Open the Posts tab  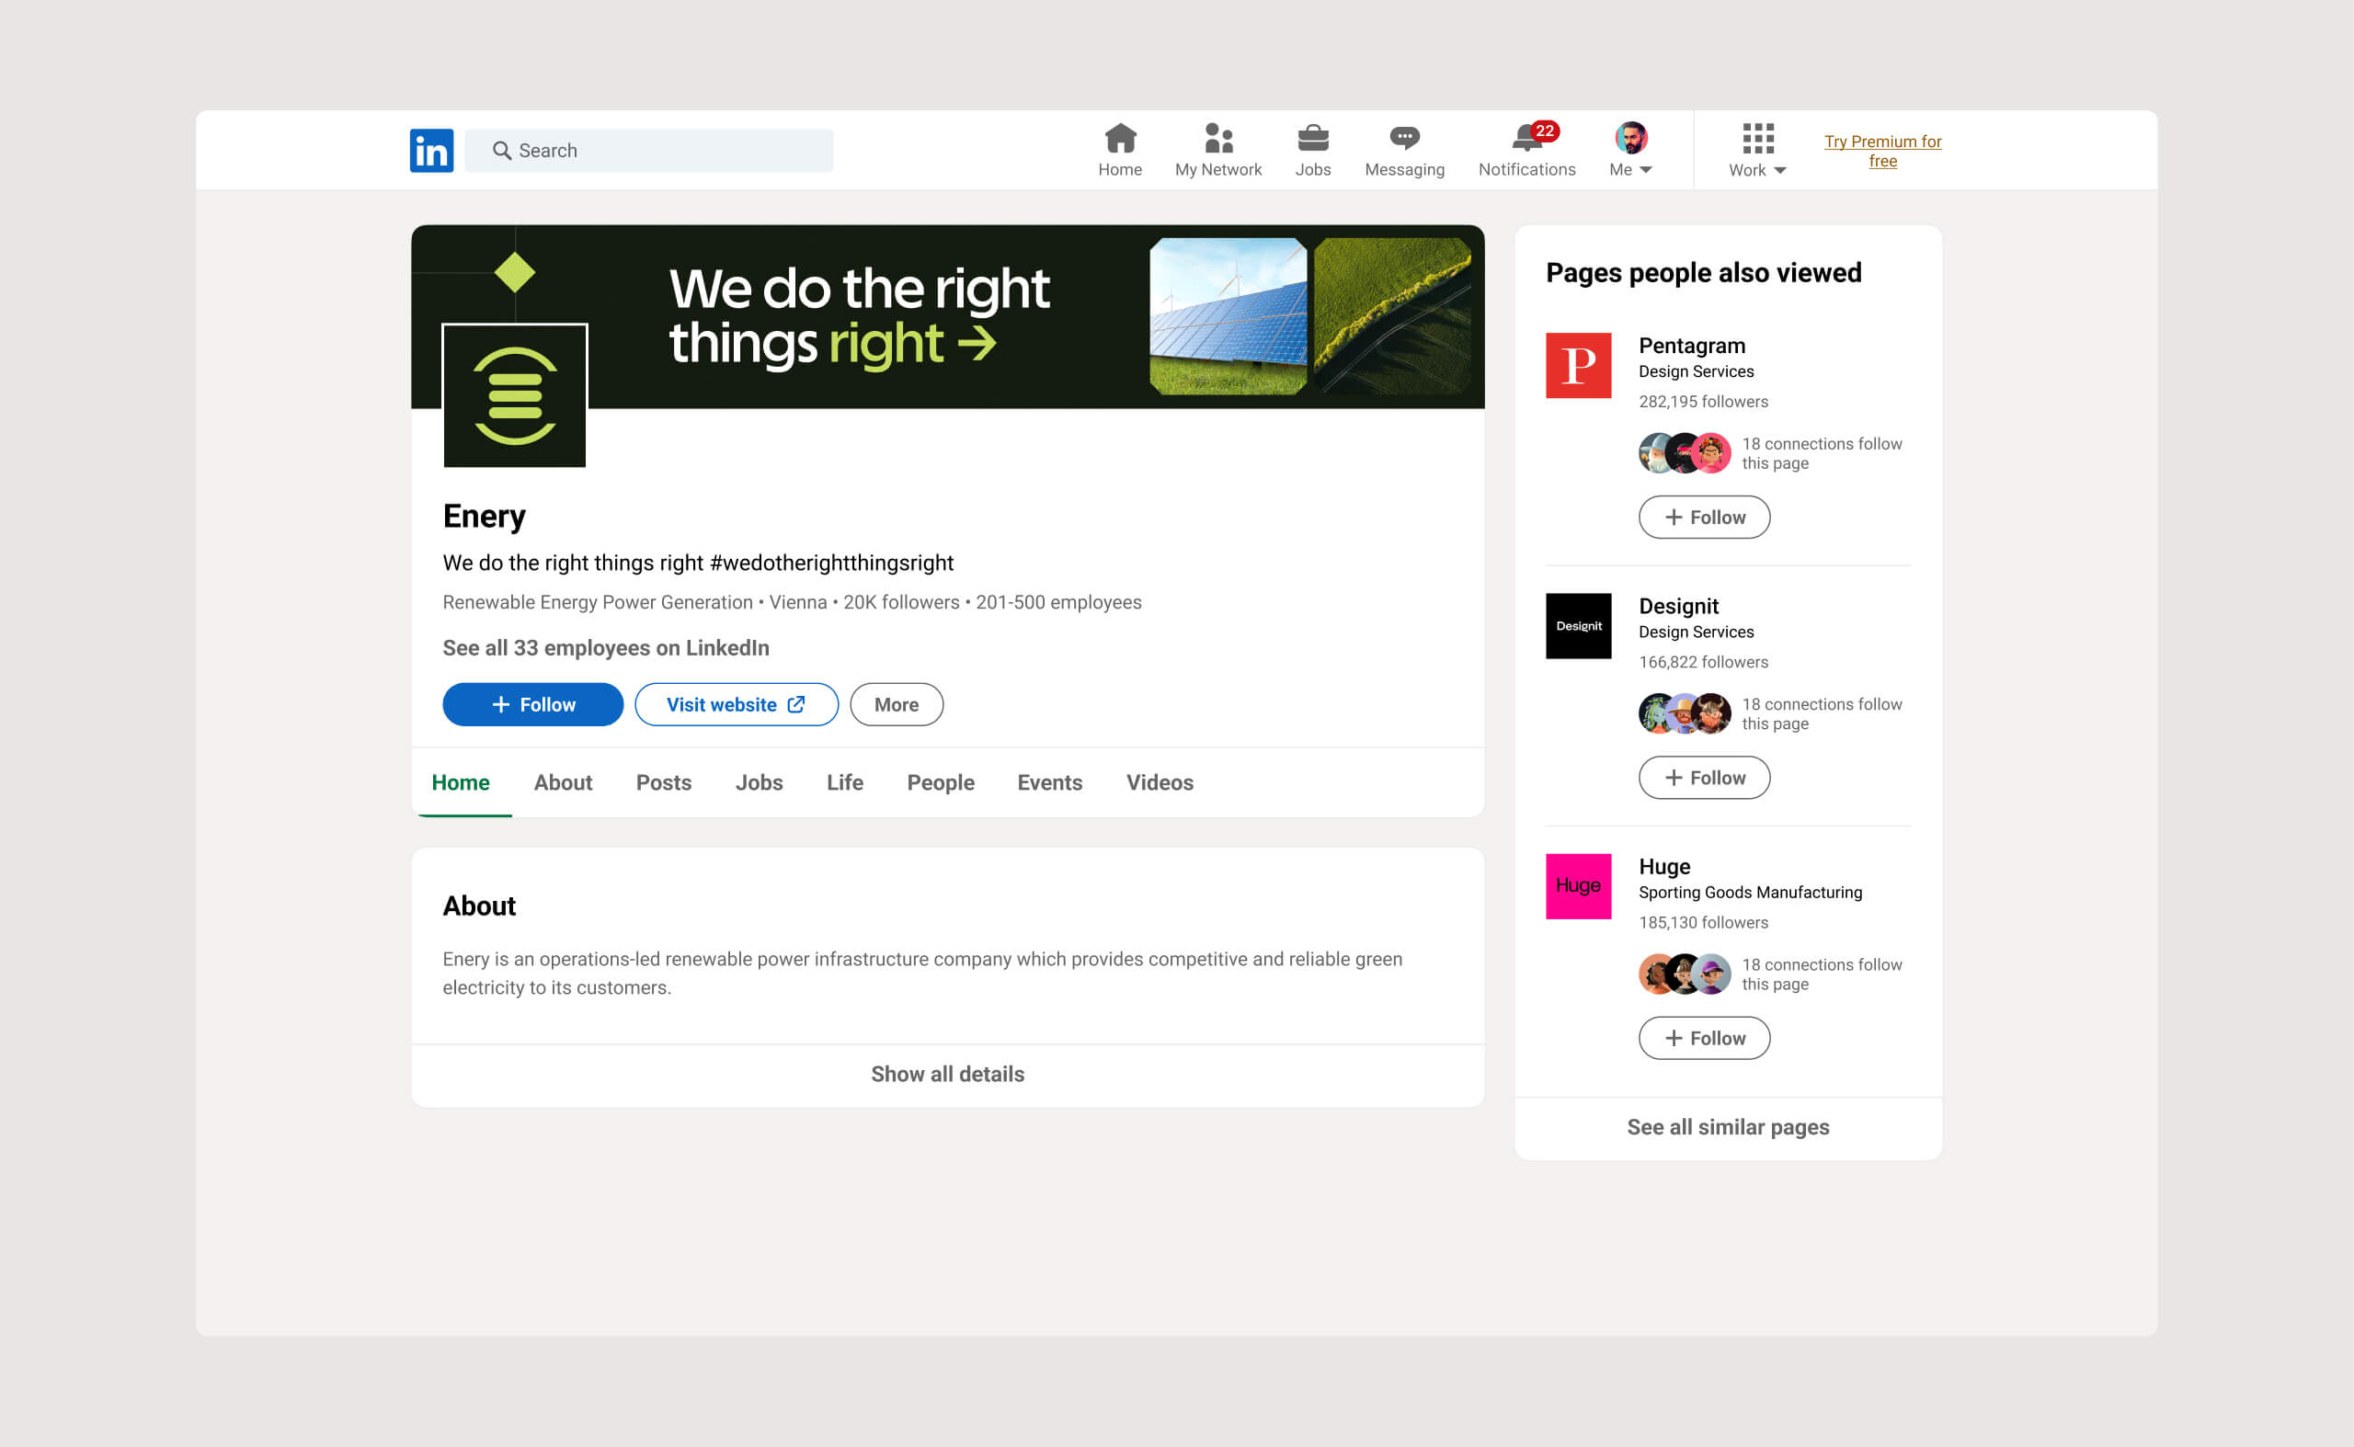(x=663, y=782)
